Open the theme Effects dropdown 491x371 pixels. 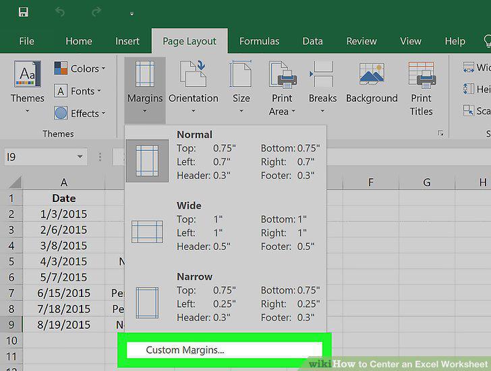tap(80, 114)
